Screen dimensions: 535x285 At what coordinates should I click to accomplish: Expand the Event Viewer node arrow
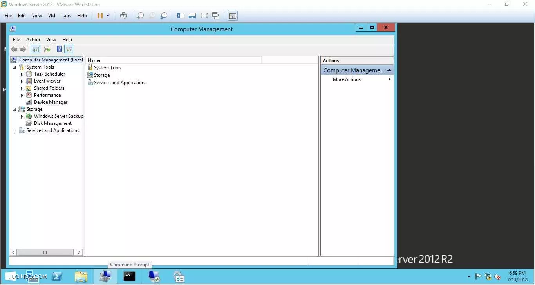tap(22, 81)
